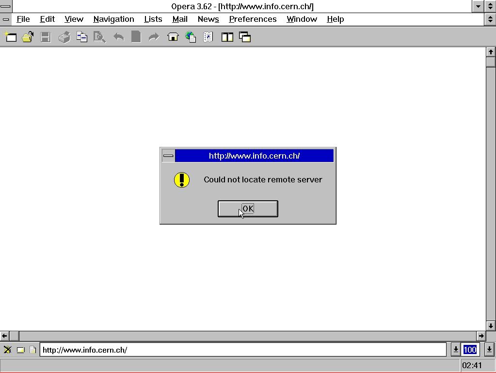Restore the document window button
Image resolution: width=496 pixels, height=373 pixels.
click(490, 19)
